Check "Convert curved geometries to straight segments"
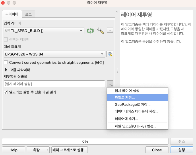The image size is (196, 155). 6,62
